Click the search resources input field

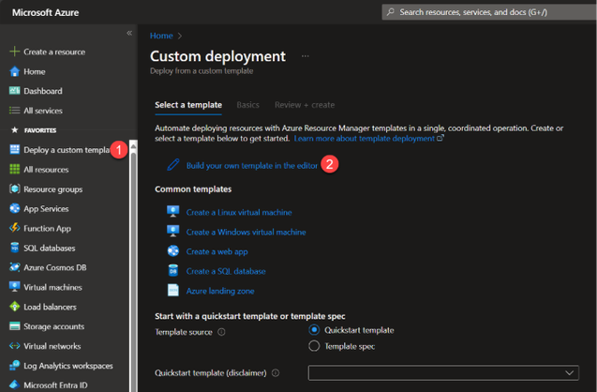(x=491, y=12)
